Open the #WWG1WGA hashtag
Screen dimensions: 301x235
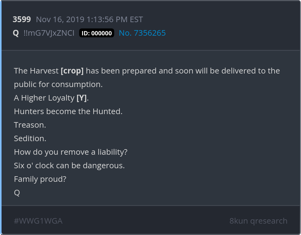(38, 221)
